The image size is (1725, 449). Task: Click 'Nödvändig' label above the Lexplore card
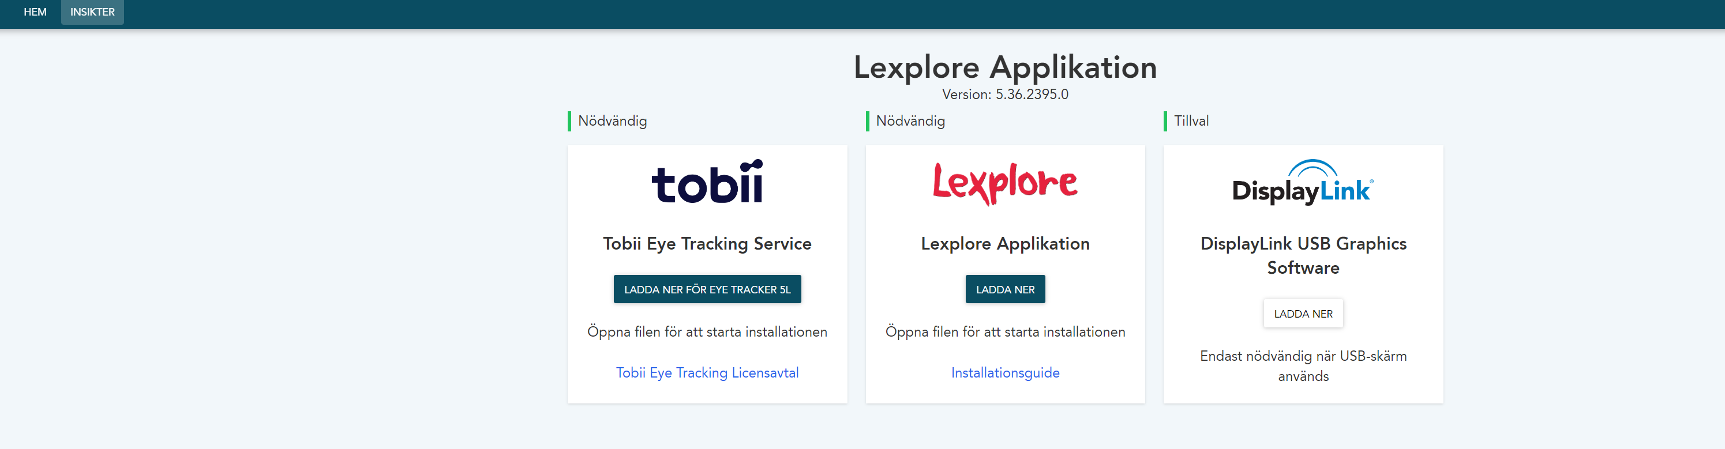tap(910, 121)
